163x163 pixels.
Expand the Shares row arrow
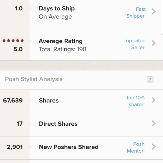click(x=154, y=100)
